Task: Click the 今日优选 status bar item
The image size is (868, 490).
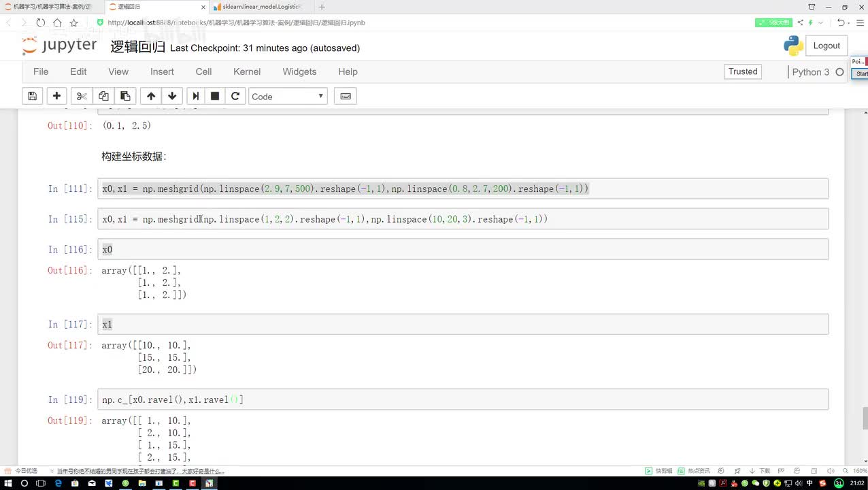Action: (22, 471)
